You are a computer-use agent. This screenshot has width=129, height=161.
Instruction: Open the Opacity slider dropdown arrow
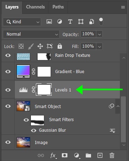pyautogui.click(x=99, y=34)
